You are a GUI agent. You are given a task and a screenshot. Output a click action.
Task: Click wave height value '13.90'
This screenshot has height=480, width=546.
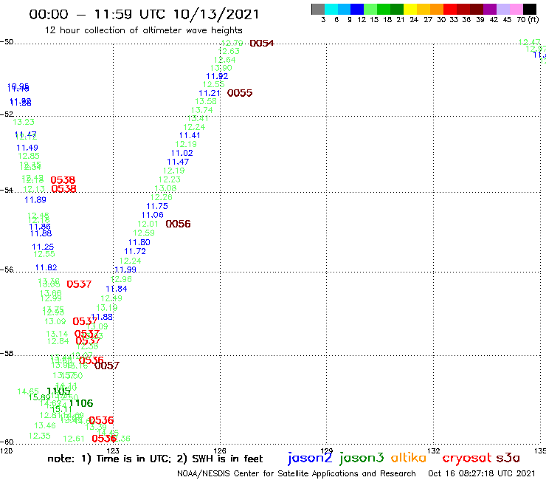(x=221, y=68)
